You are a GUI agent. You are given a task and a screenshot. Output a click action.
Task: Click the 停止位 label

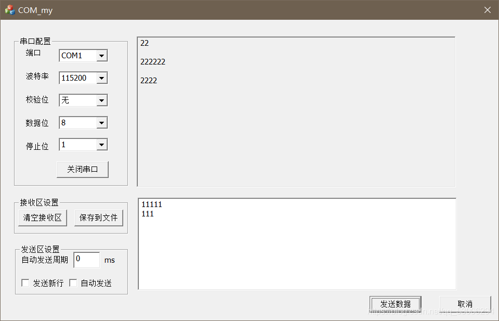(37, 146)
